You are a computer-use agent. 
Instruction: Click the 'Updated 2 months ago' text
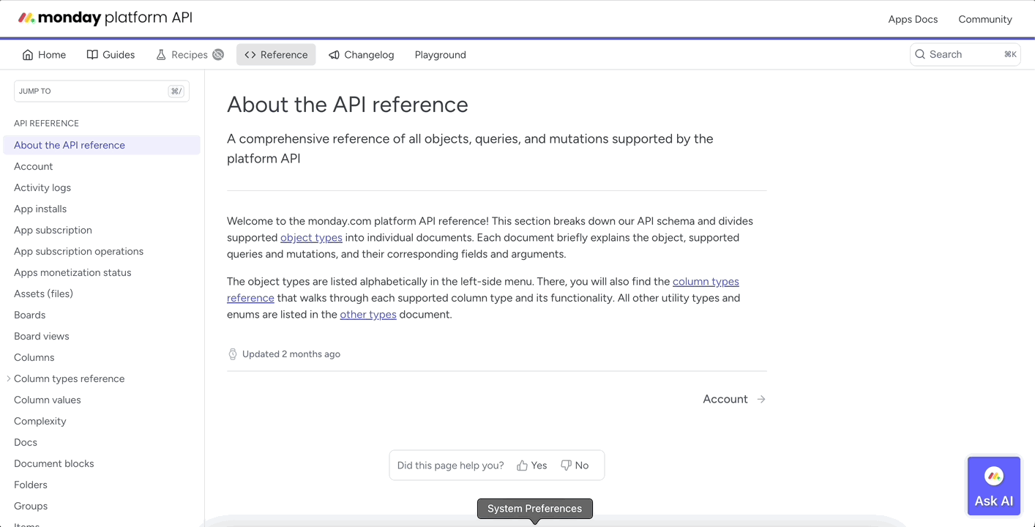[291, 354]
